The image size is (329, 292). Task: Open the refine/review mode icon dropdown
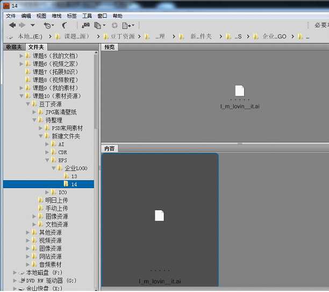pos(99,25)
